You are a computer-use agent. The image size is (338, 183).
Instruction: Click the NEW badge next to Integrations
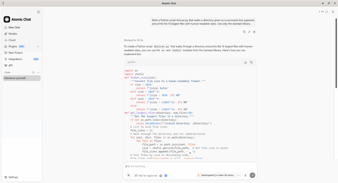tap(36, 59)
